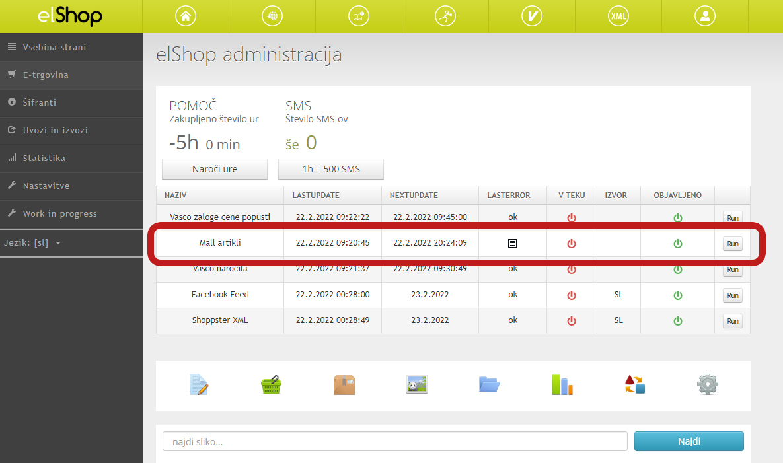Select the Shoppster XML name cell
This screenshot has height=463, width=783.
(220, 320)
